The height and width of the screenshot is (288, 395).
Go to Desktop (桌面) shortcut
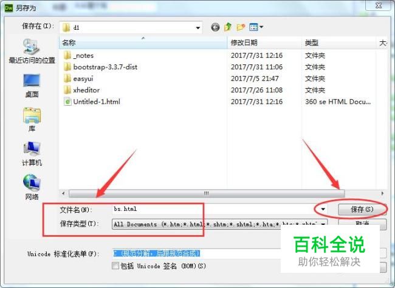pyautogui.click(x=32, y=86)
